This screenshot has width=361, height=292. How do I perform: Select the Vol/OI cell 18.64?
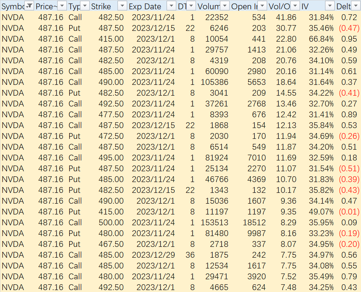286,82
